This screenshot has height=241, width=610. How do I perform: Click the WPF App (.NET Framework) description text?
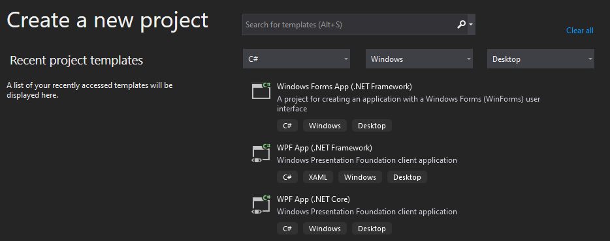[x=367, y=160]
